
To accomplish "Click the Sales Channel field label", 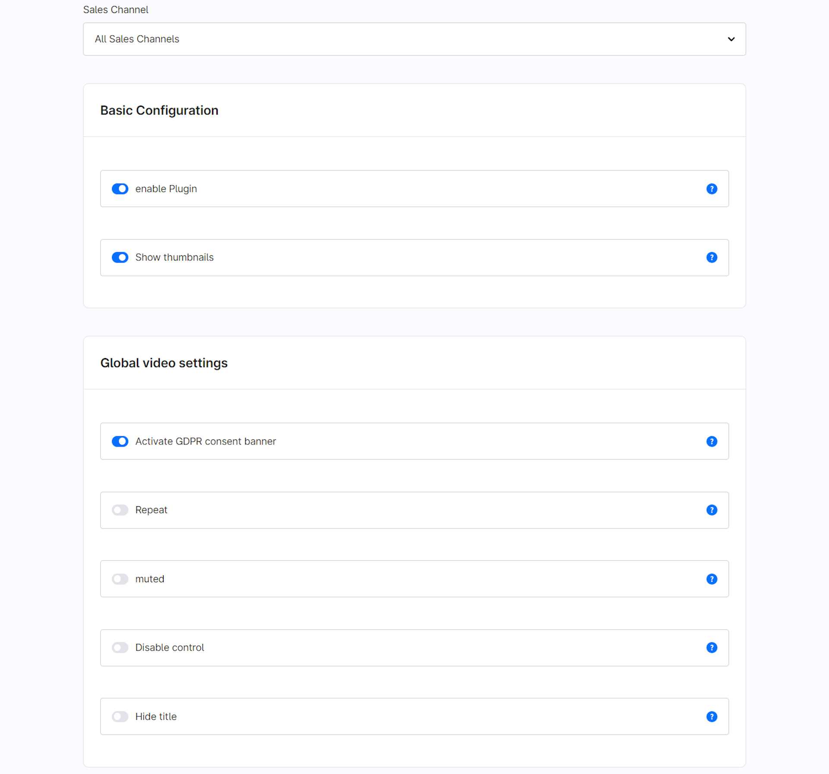I will (x=116, y=10).
